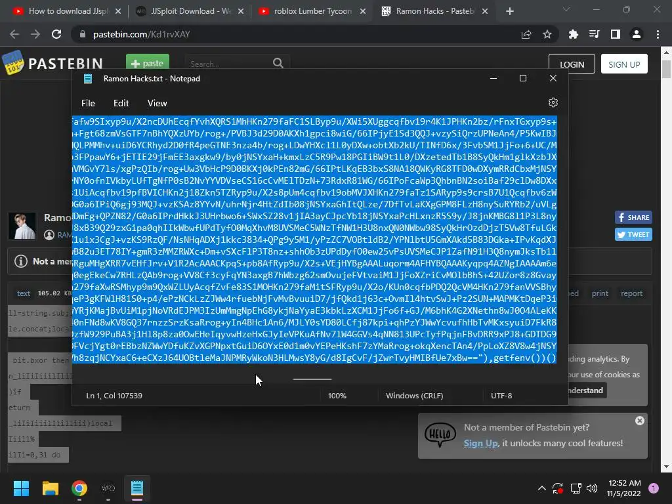The image size is (672, 504).
Task: Open a new Chrome tab
Action: 509,11
